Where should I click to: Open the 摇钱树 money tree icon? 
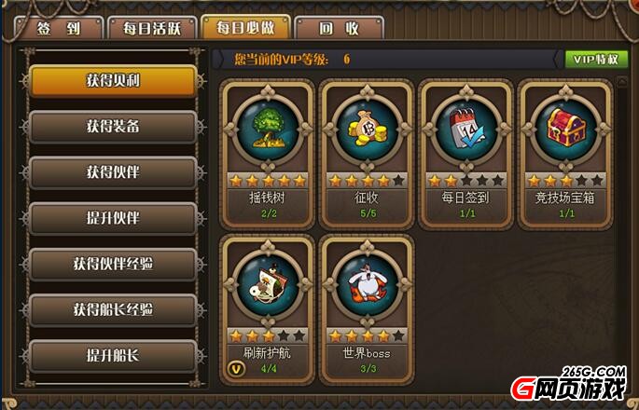click(x=268, y=130)
